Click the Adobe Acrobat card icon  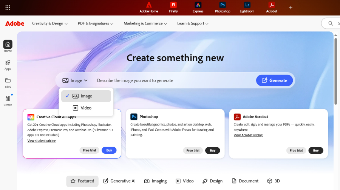coord(237,117)
